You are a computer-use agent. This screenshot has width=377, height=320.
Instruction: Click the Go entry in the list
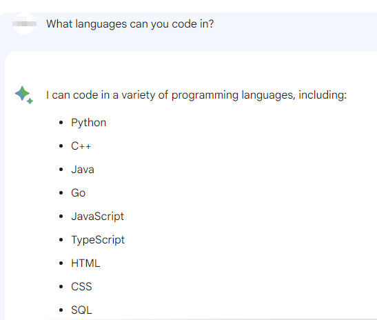78,192
